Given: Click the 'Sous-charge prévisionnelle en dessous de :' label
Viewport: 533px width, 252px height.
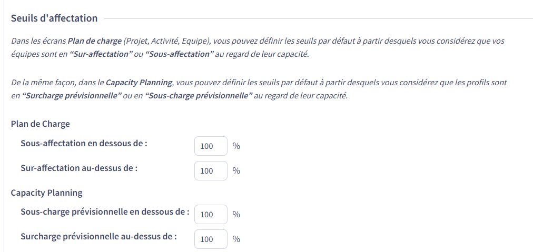Looking at the screenshot, I should (105, 211).
